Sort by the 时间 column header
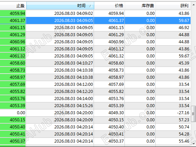This screenshot has height=147, width=196. coord(60,6)
